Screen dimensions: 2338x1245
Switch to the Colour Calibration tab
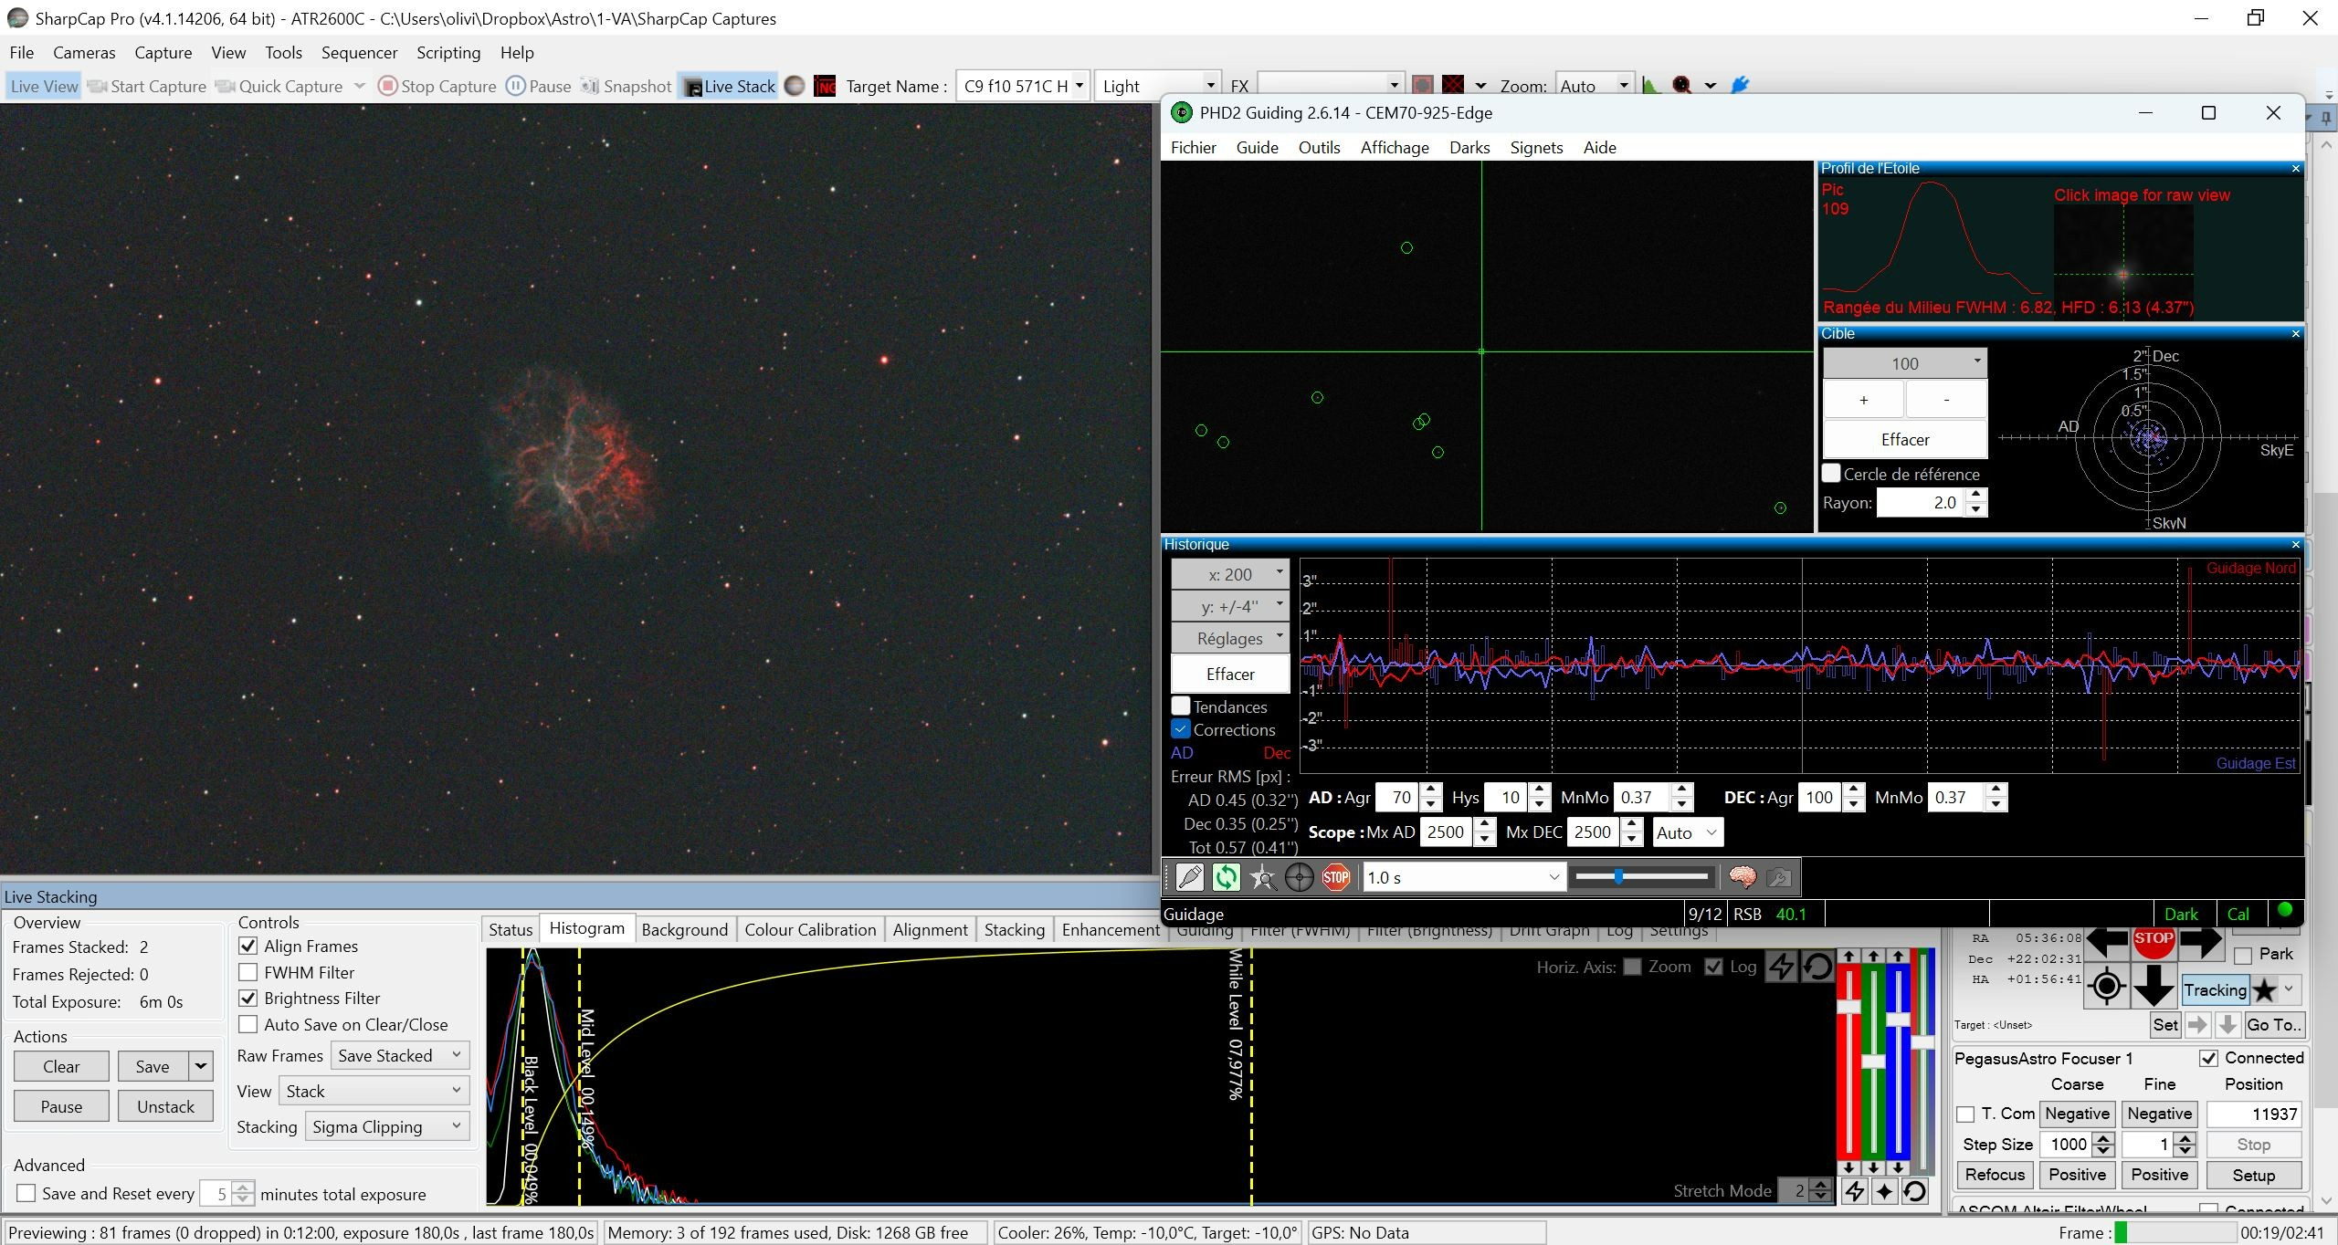(810, 930)
